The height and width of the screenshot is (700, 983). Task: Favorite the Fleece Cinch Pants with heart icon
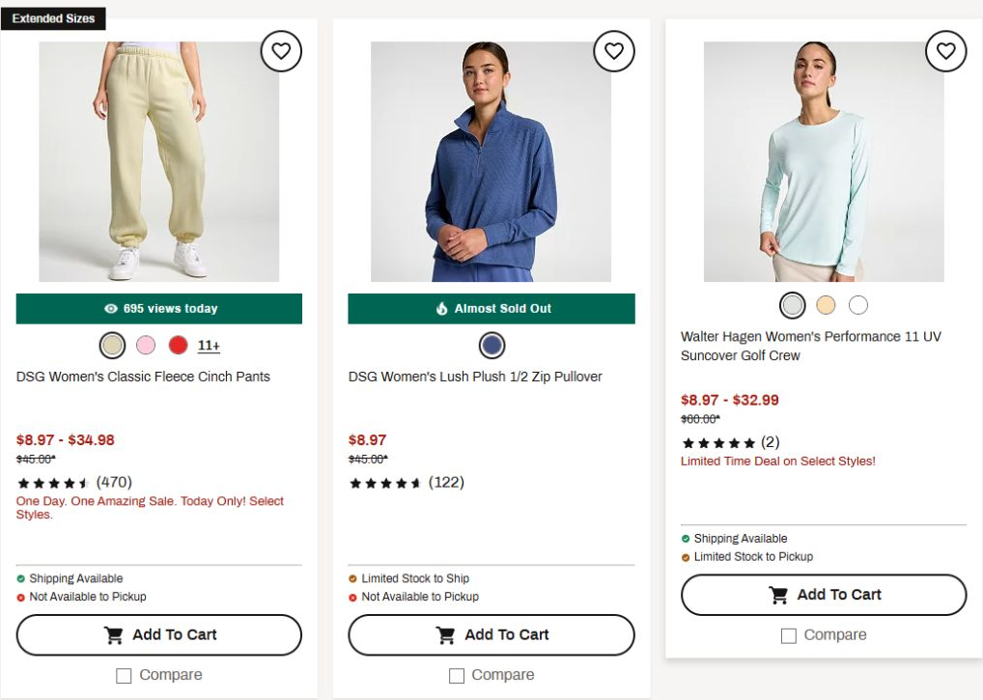(281, 51)
